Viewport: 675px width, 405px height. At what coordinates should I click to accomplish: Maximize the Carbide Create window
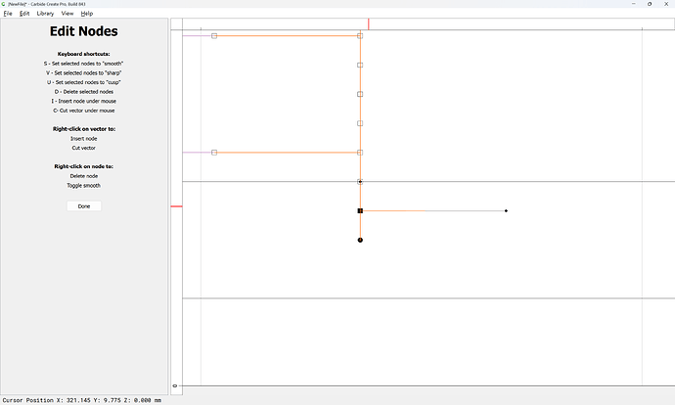(x=650, y=4)
